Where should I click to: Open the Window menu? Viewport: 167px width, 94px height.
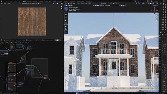15,1
